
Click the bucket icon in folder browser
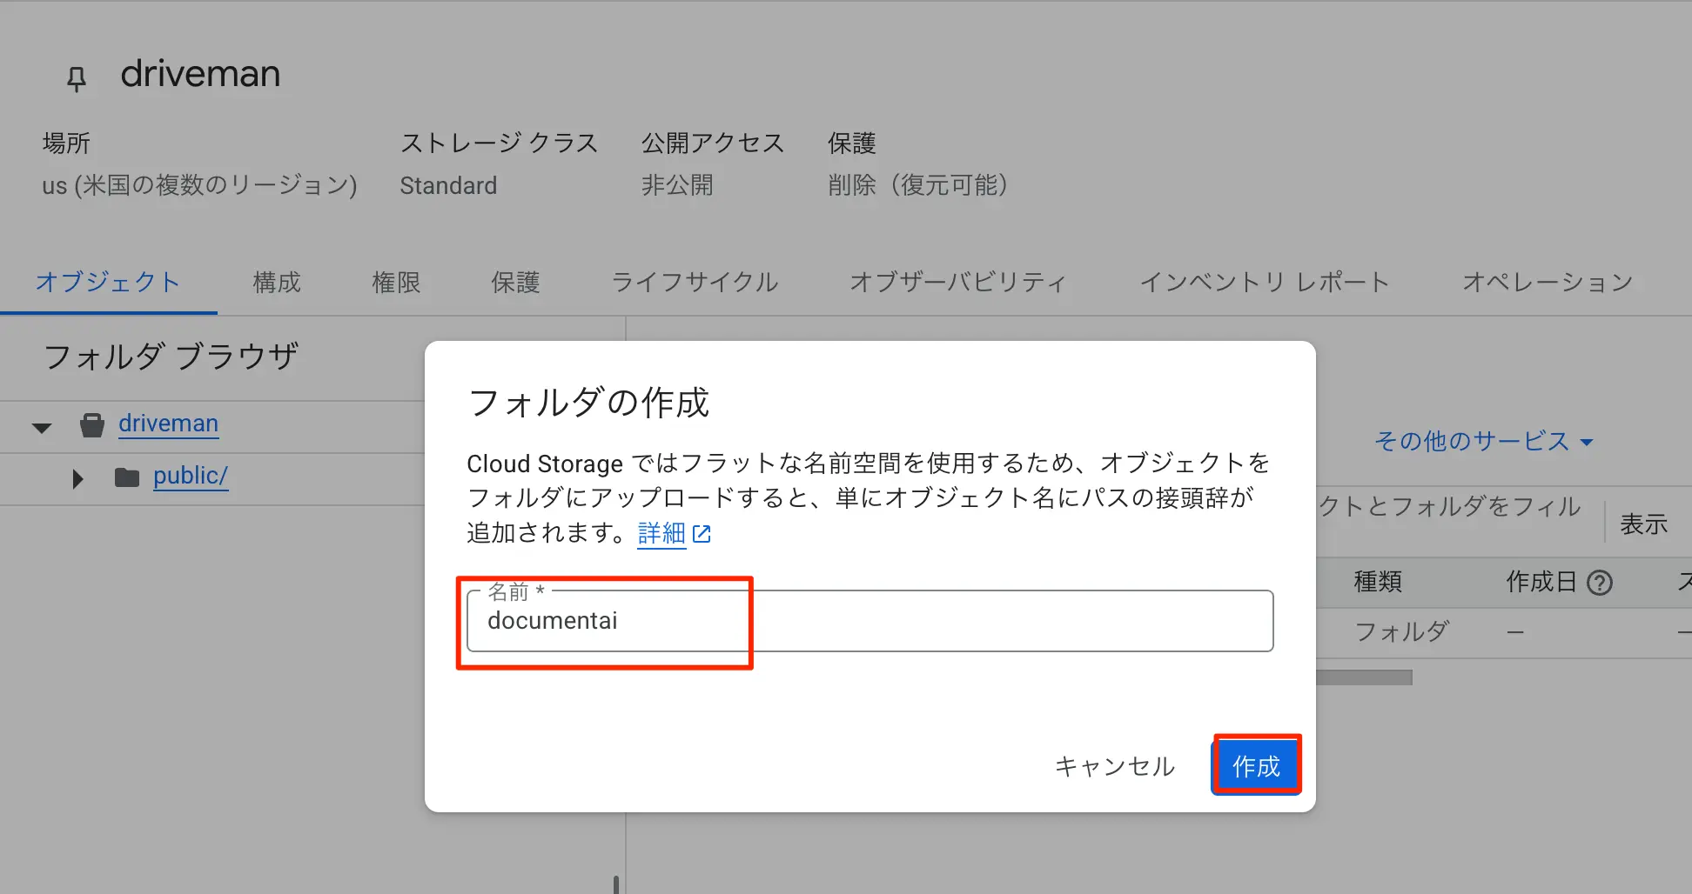(x=91, y=425)
